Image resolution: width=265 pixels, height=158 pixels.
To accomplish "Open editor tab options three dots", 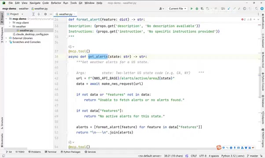I will pos(258,14).
